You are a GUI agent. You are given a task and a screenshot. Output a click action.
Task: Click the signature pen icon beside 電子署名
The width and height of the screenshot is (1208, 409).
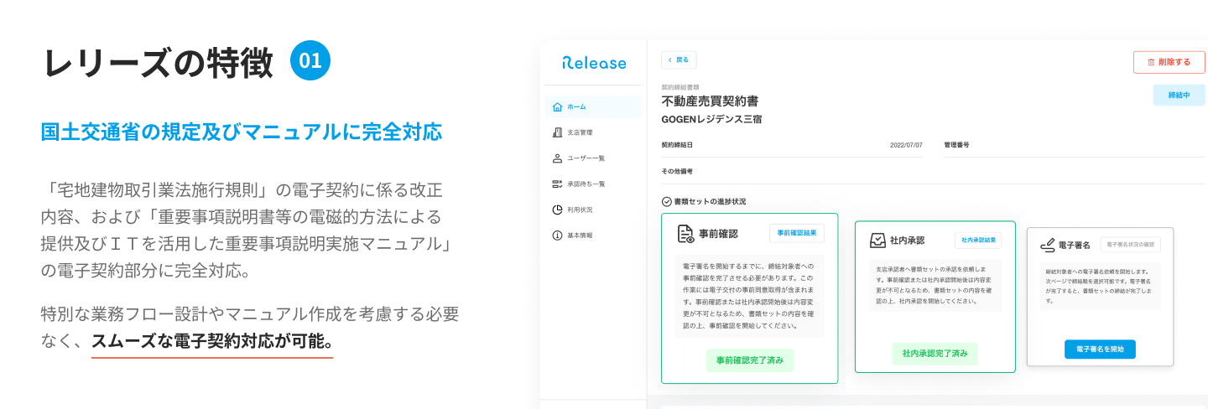click(1047, 246)
